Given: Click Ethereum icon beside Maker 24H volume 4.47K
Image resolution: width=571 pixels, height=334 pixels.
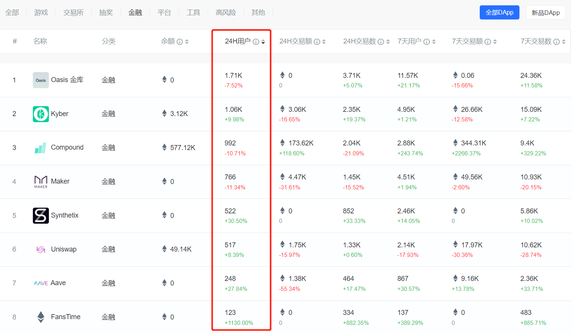Looking at the screenshot, I should pos(283,177).
